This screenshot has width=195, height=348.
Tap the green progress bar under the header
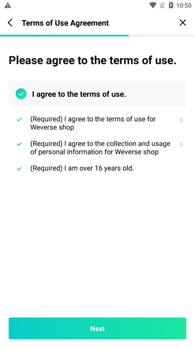pyautogui.click(x=64, y=35)
